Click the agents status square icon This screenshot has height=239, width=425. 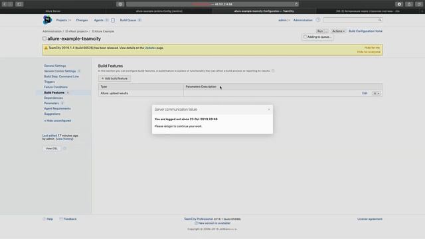click(x=113, y=21)
